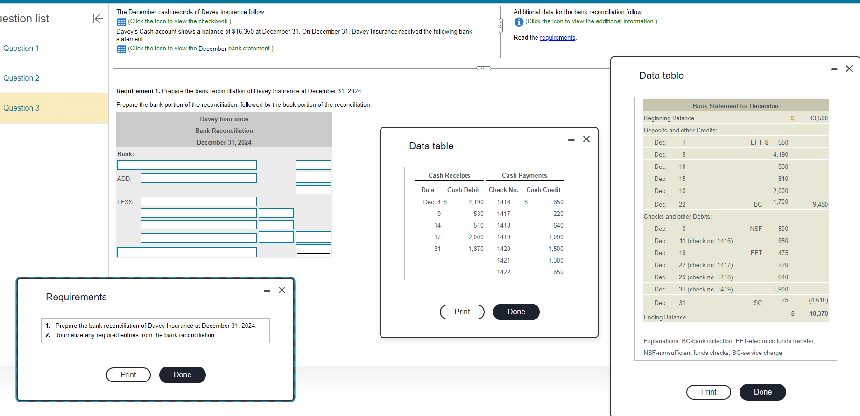860x416 pixels.
Task: Click the final adjusted balance amount field
Action: pyautogui.click(x=313, y=251)
